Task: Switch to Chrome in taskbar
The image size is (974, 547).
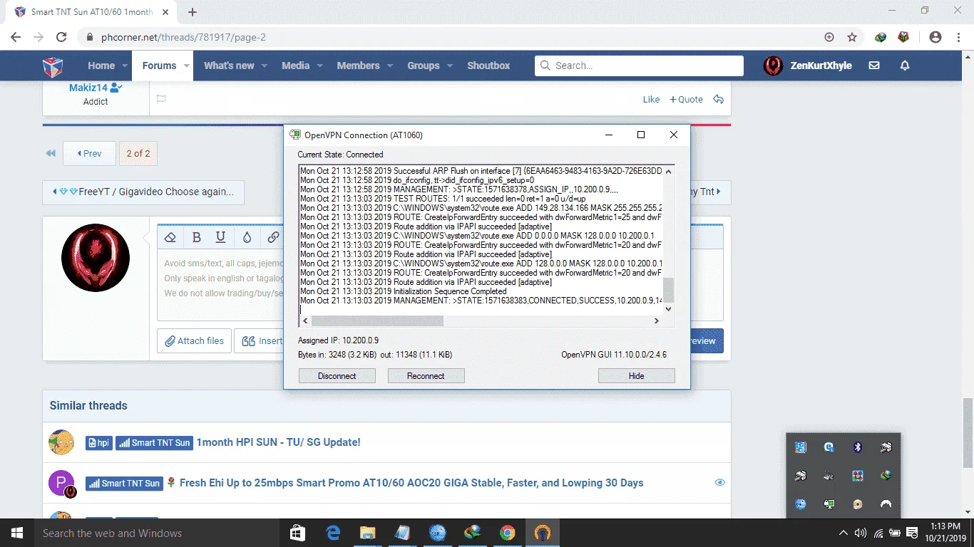Action: click(507, 533)
